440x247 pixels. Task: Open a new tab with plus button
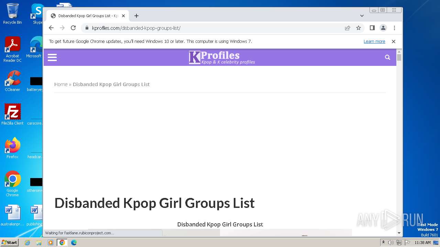click(x=136, y=16)
